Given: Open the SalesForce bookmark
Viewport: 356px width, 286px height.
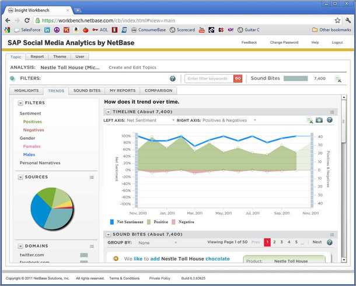Looking at the screenshot, I should click(27, 30).
